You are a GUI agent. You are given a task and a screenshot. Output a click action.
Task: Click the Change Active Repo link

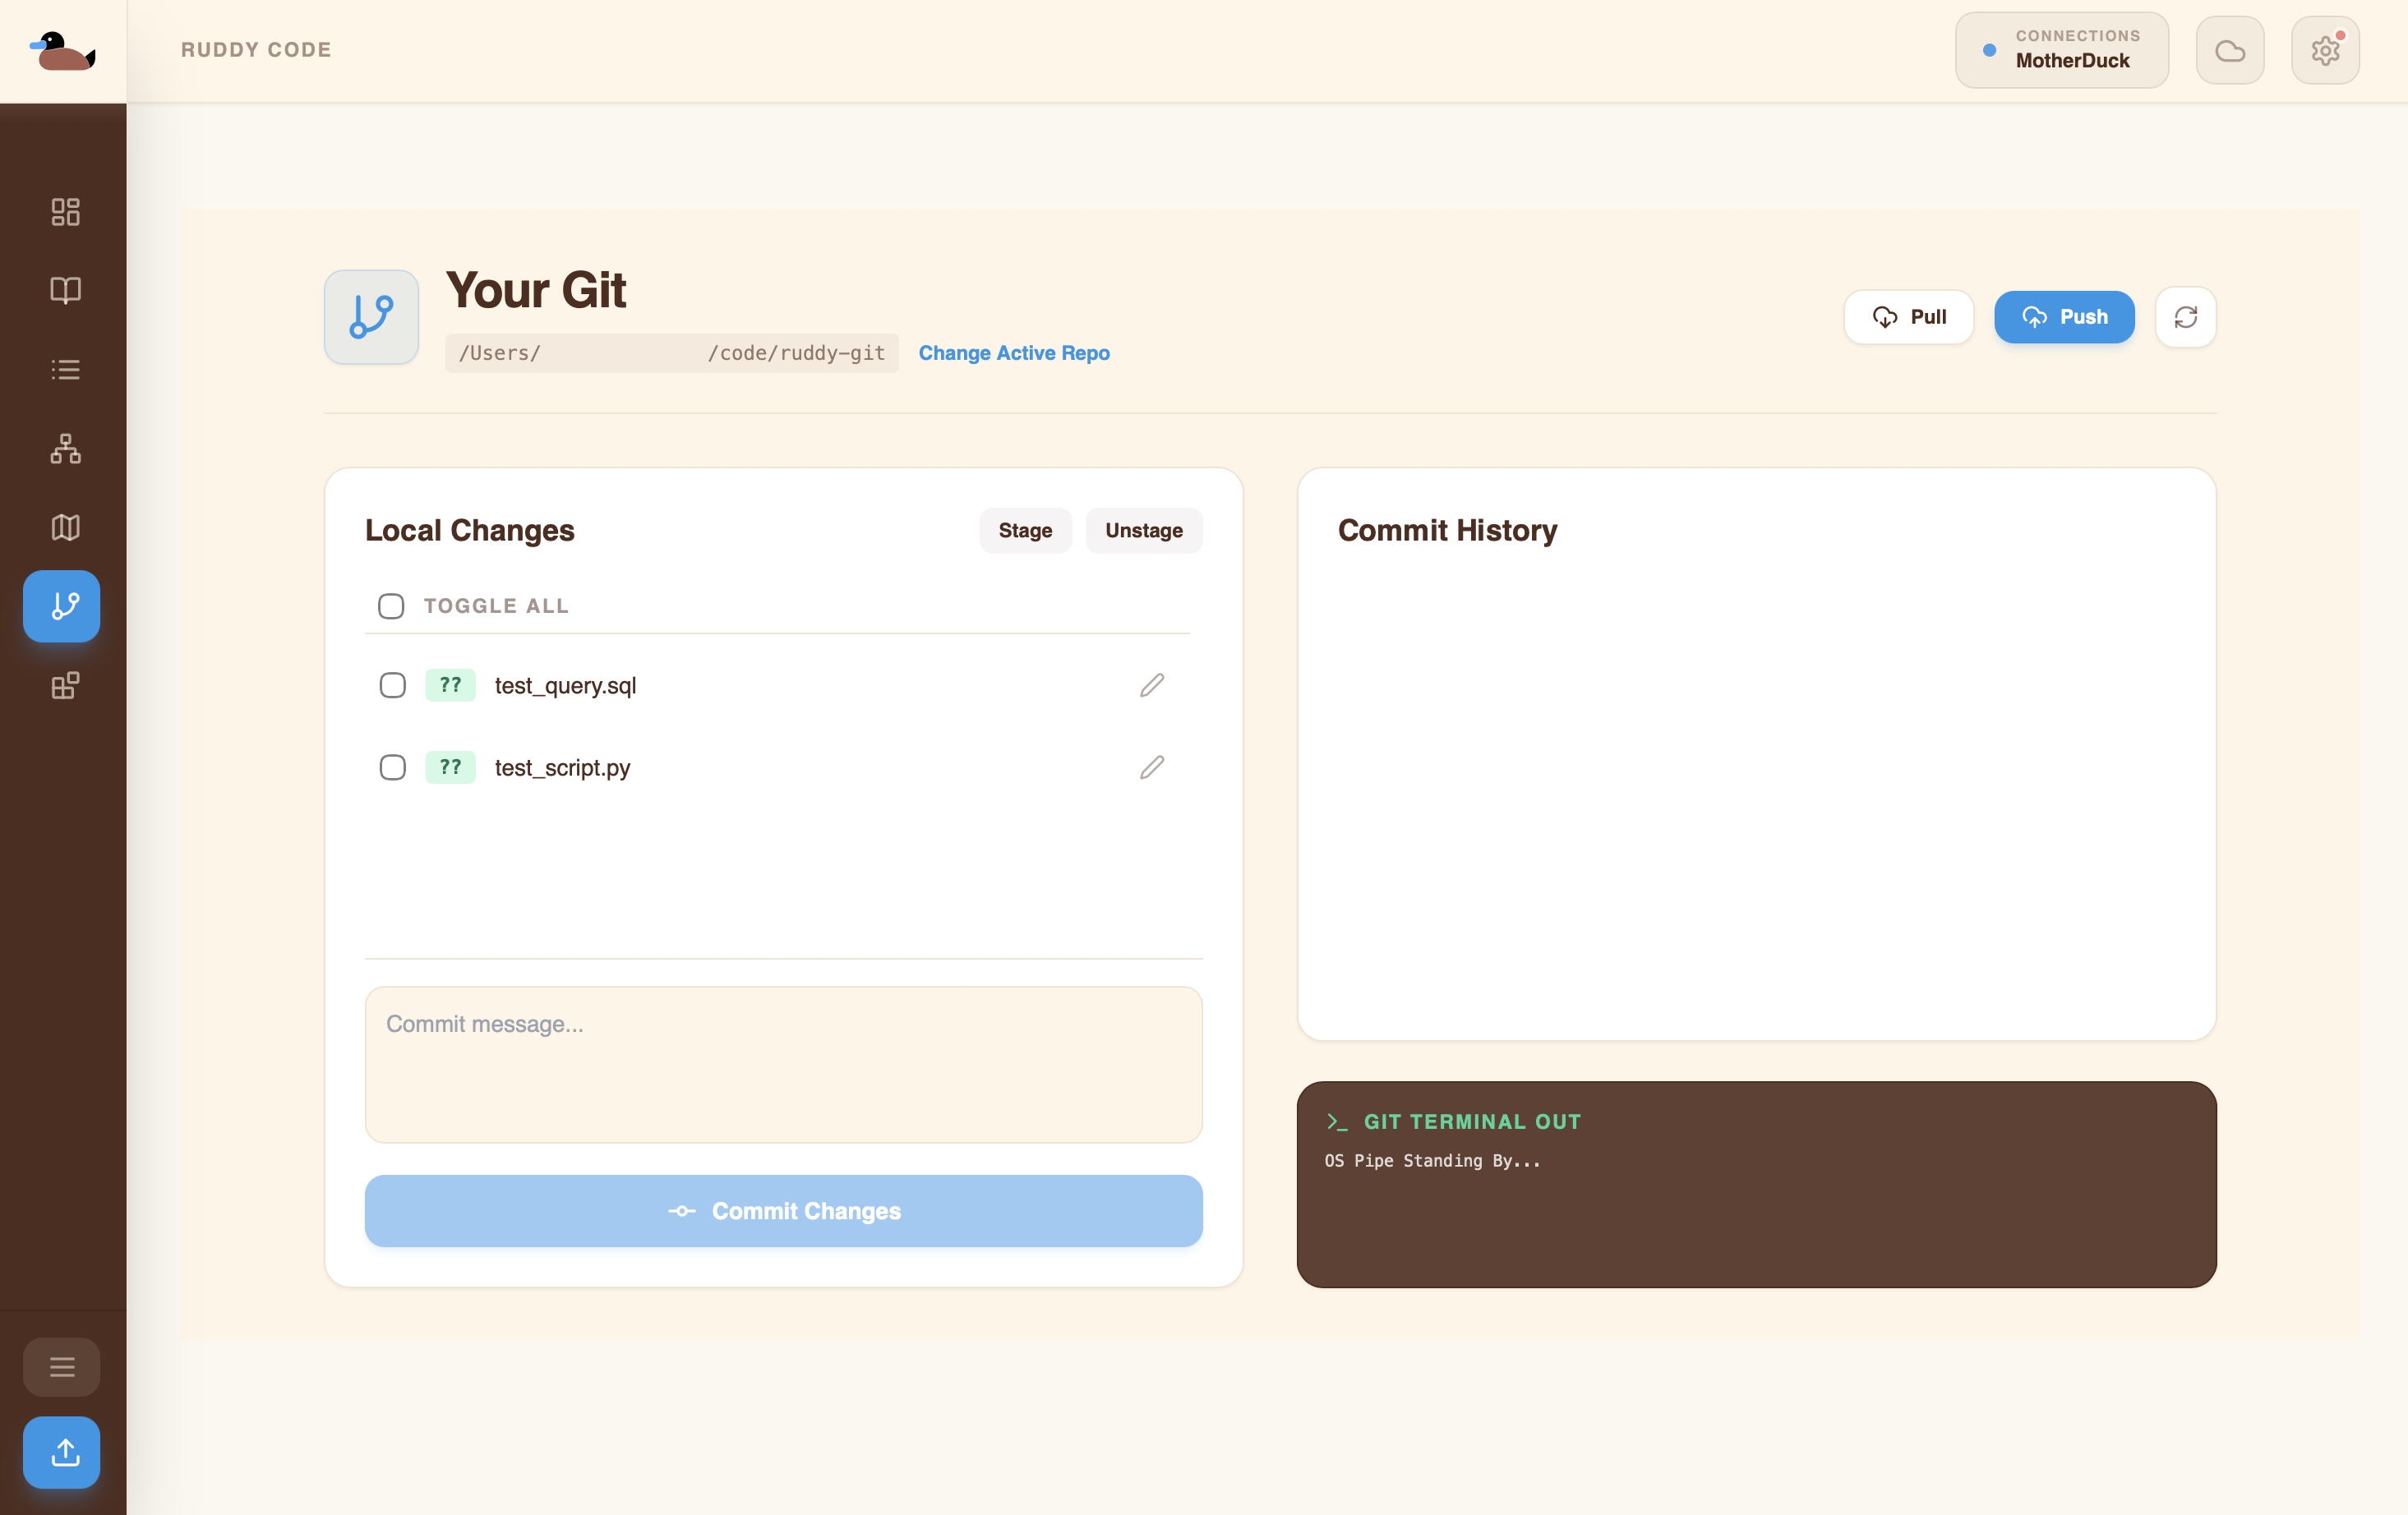pos(1014,352)
